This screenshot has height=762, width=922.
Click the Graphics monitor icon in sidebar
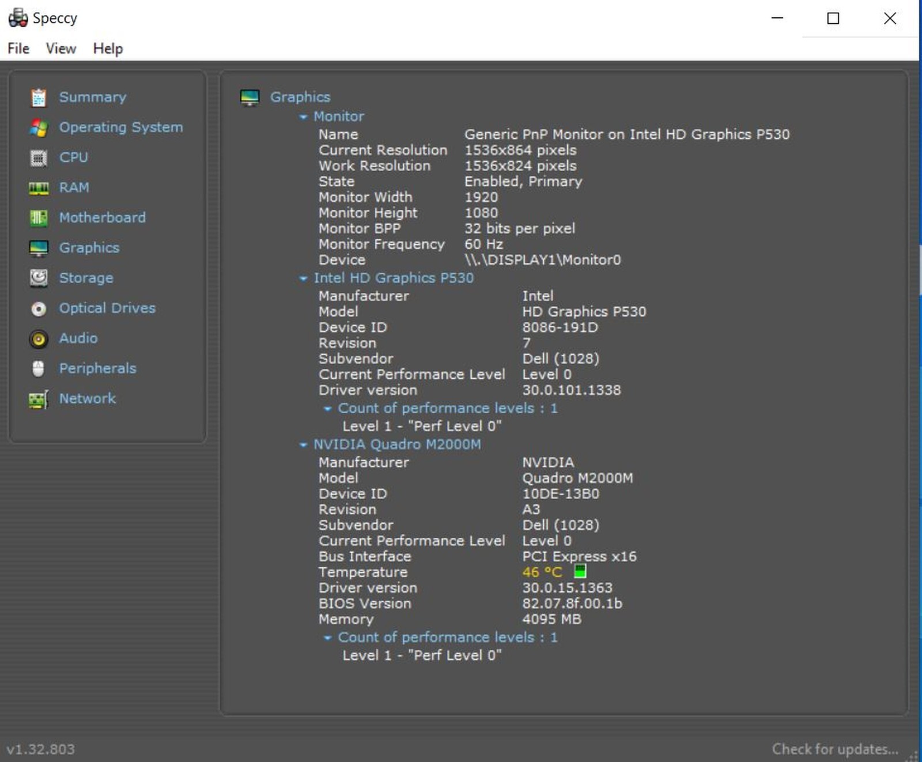[x=39, y=248]
